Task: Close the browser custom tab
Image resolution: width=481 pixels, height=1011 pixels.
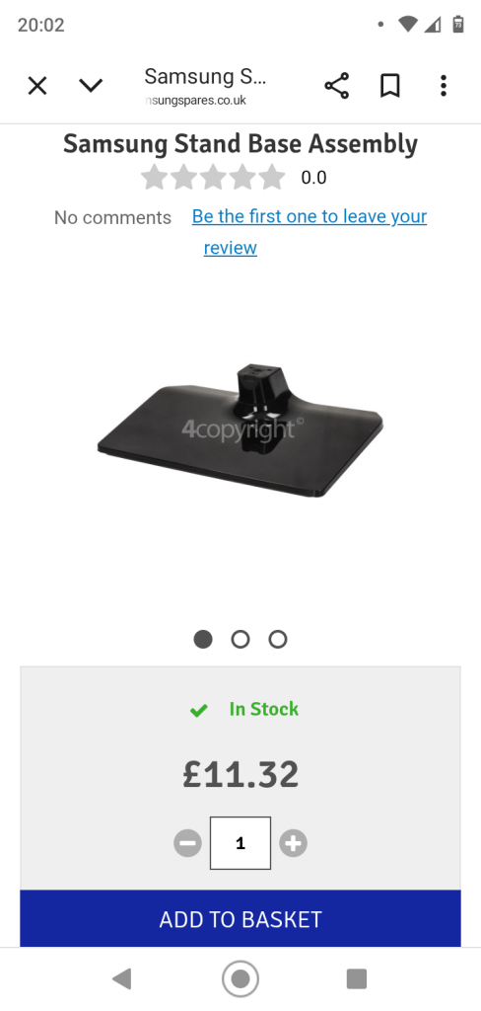Action: (x=37, y=85)
